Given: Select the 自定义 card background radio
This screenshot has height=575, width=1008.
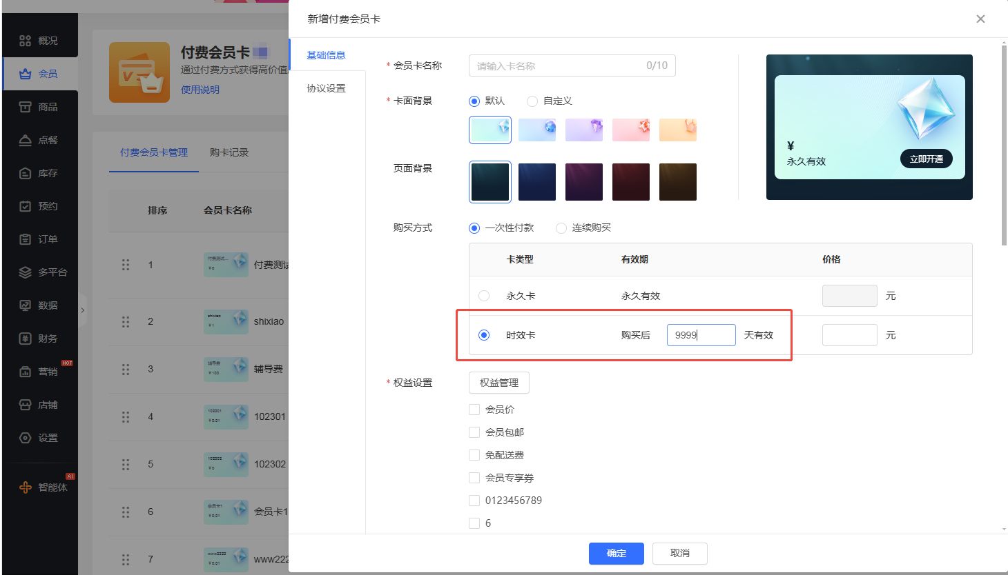Looking at the screenshot, I should click(x=532, y=101).
